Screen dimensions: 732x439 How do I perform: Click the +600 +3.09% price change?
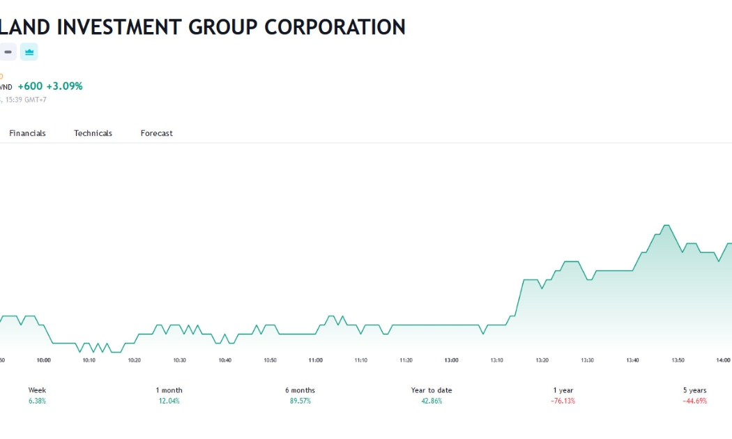(x=50, y=86)
